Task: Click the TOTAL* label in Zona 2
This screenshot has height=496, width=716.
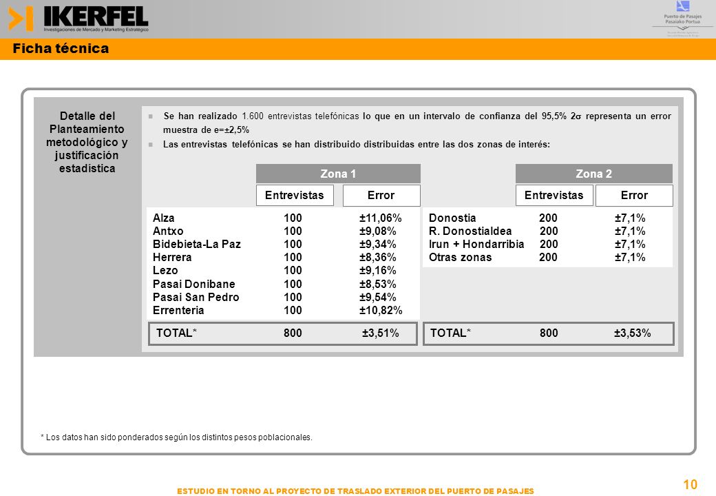Action: pos(450,333)
